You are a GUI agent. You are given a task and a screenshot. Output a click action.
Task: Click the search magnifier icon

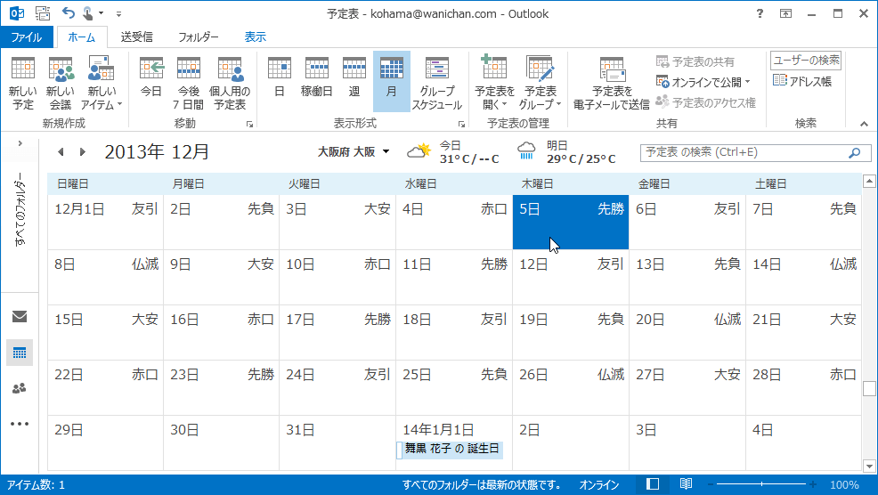(x=855, y=152)
